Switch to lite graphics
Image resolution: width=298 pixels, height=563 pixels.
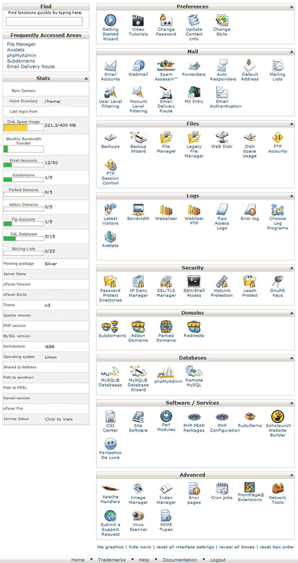pos(110,547)
